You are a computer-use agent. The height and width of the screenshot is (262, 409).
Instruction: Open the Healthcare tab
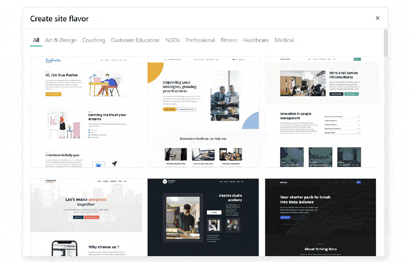(256, 40)
